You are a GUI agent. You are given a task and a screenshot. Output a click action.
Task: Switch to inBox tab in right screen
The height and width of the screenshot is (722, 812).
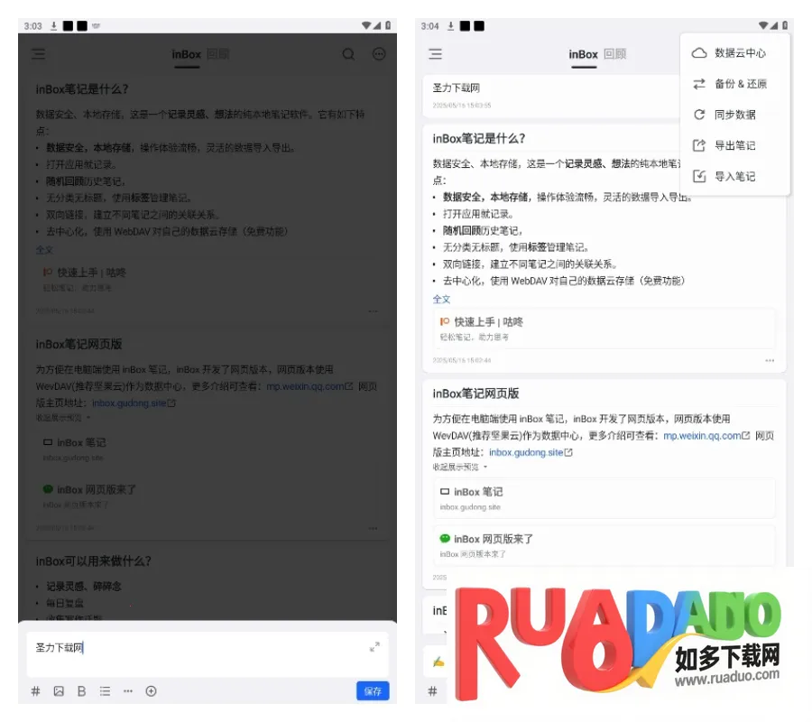pos(583,54)
